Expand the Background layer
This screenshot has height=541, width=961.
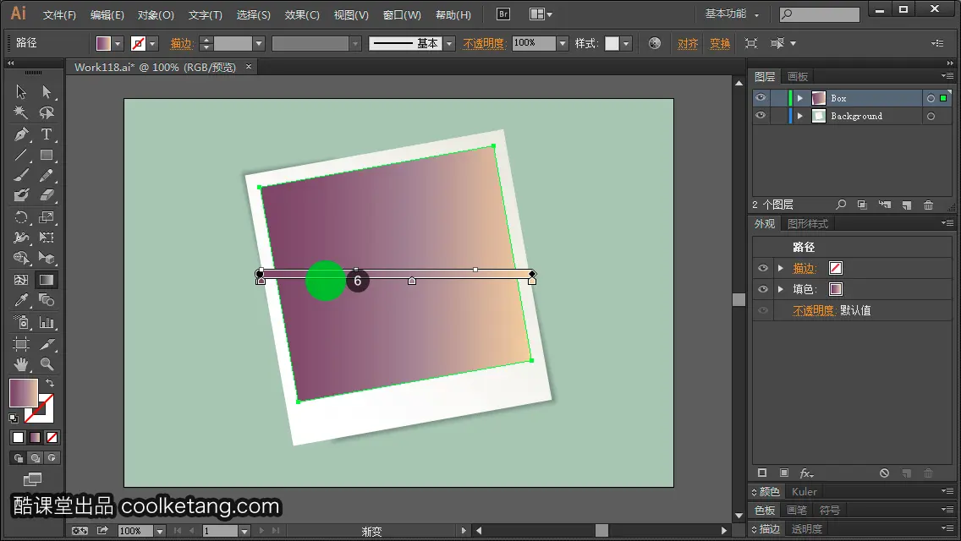799,116
